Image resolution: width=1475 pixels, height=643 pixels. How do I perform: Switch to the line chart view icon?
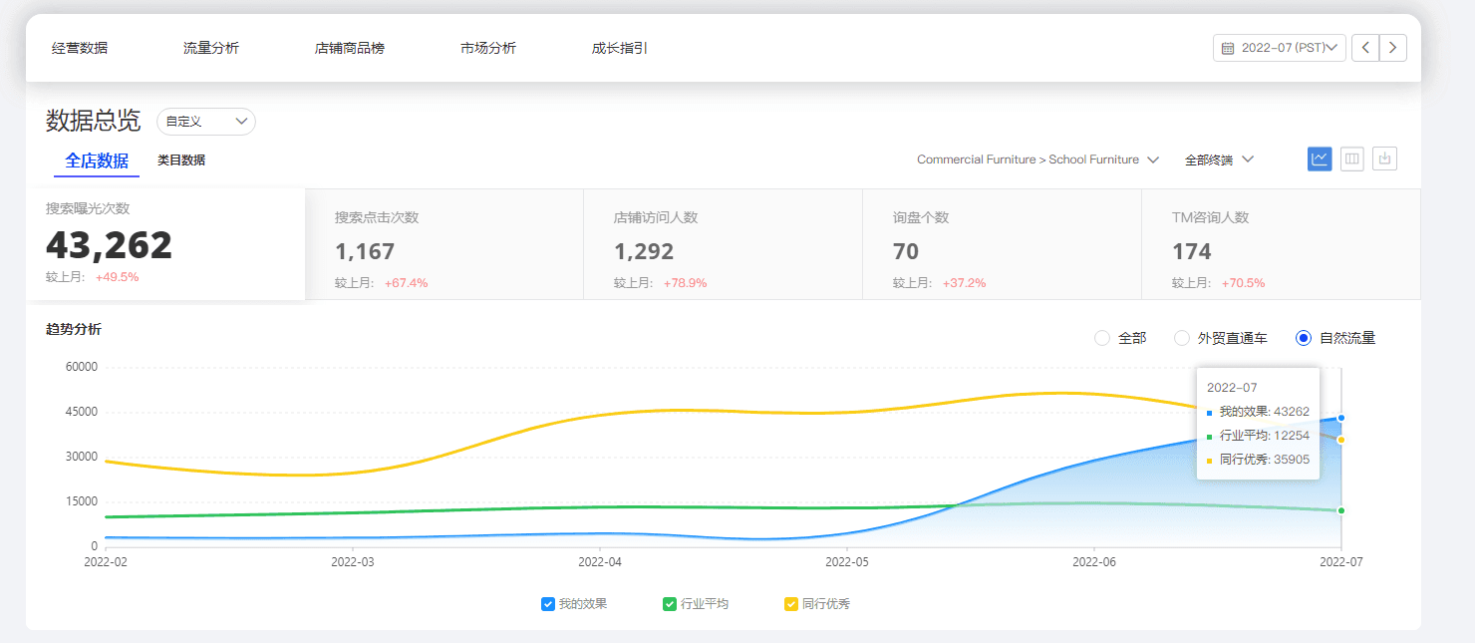coord(1320,159)
